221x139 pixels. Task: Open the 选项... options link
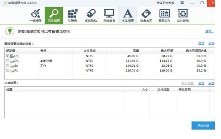209,32
